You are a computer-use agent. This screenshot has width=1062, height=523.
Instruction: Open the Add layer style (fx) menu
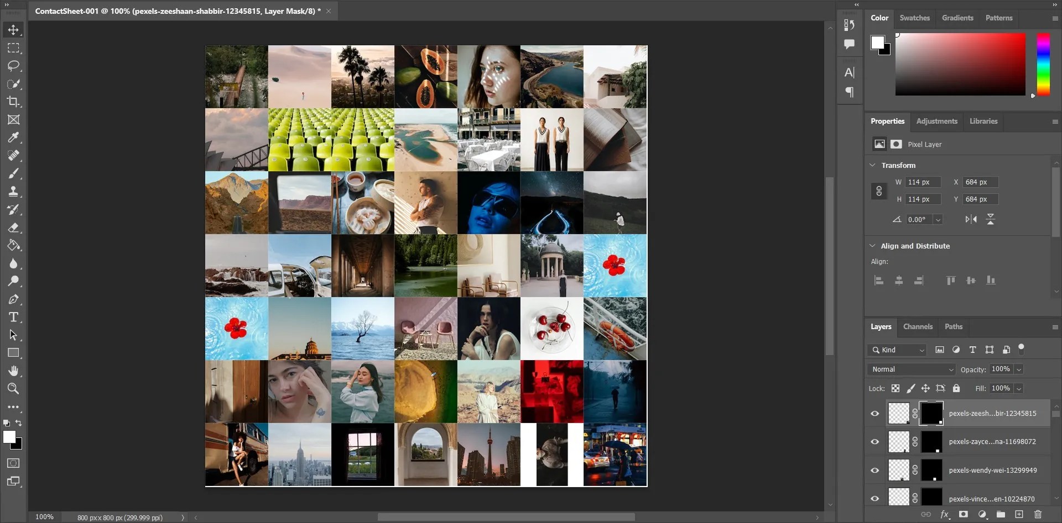(945, 514)
